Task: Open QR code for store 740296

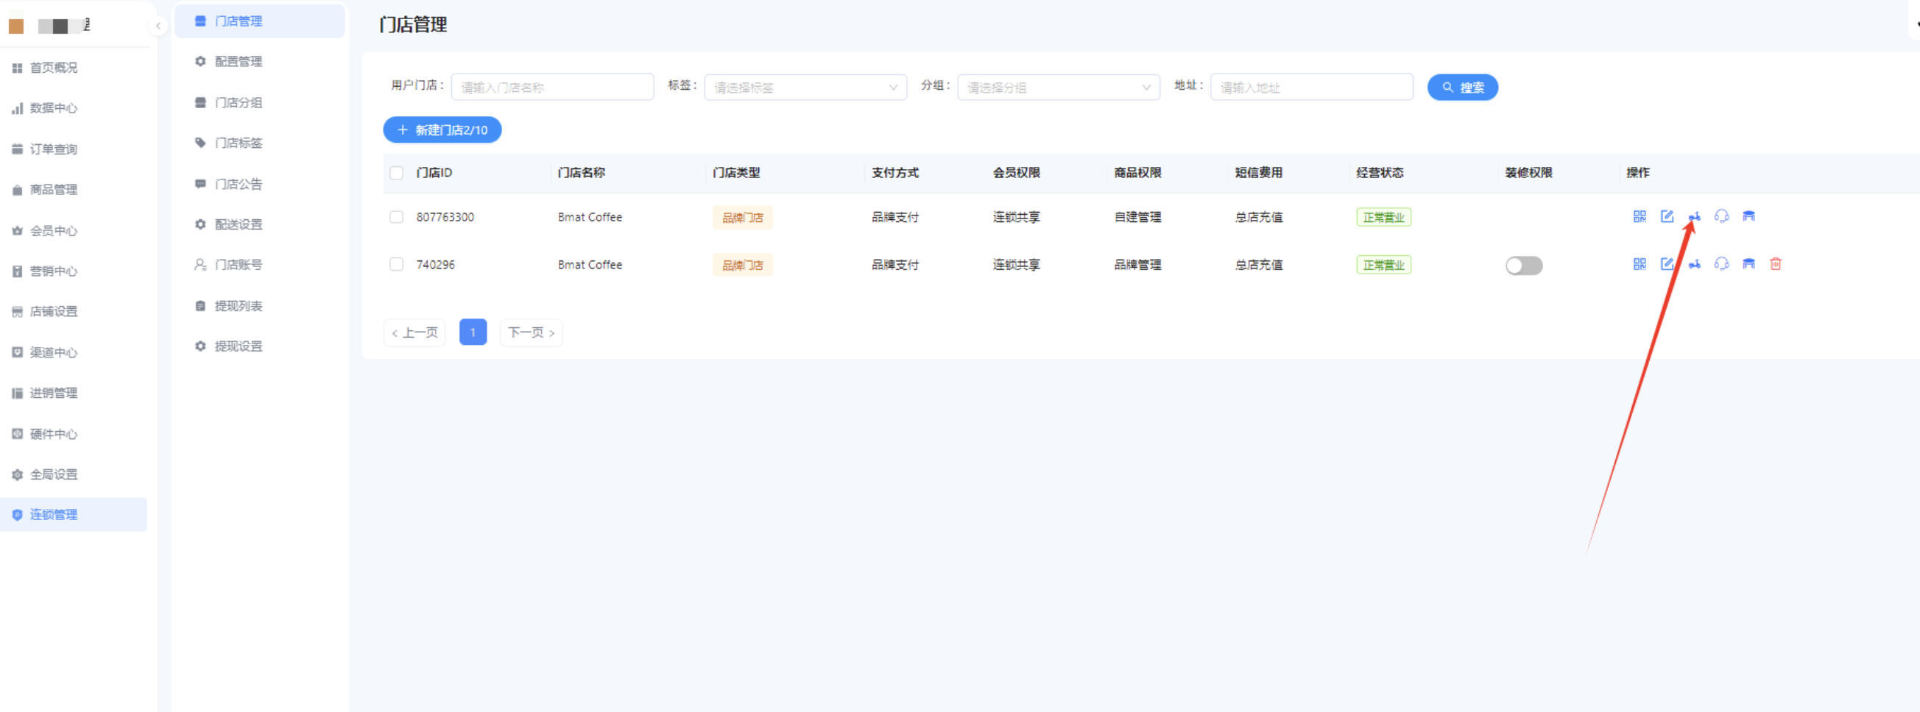Action: pos(1639,263)
